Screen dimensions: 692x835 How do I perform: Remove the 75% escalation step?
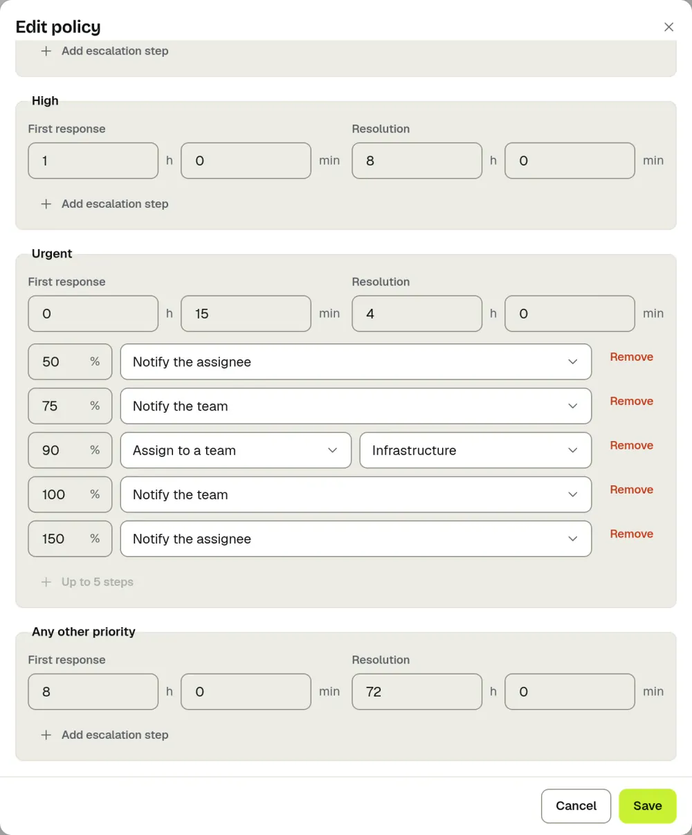631,402
